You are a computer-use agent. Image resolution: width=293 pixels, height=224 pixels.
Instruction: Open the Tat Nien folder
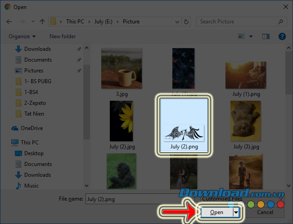point(30,114)
